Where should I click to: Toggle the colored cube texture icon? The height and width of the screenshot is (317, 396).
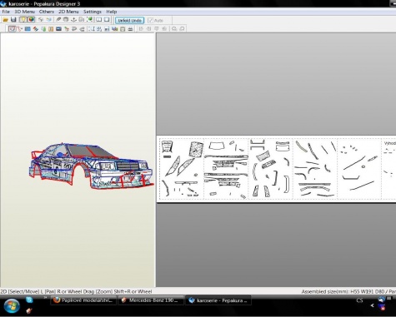click(31, 20)
